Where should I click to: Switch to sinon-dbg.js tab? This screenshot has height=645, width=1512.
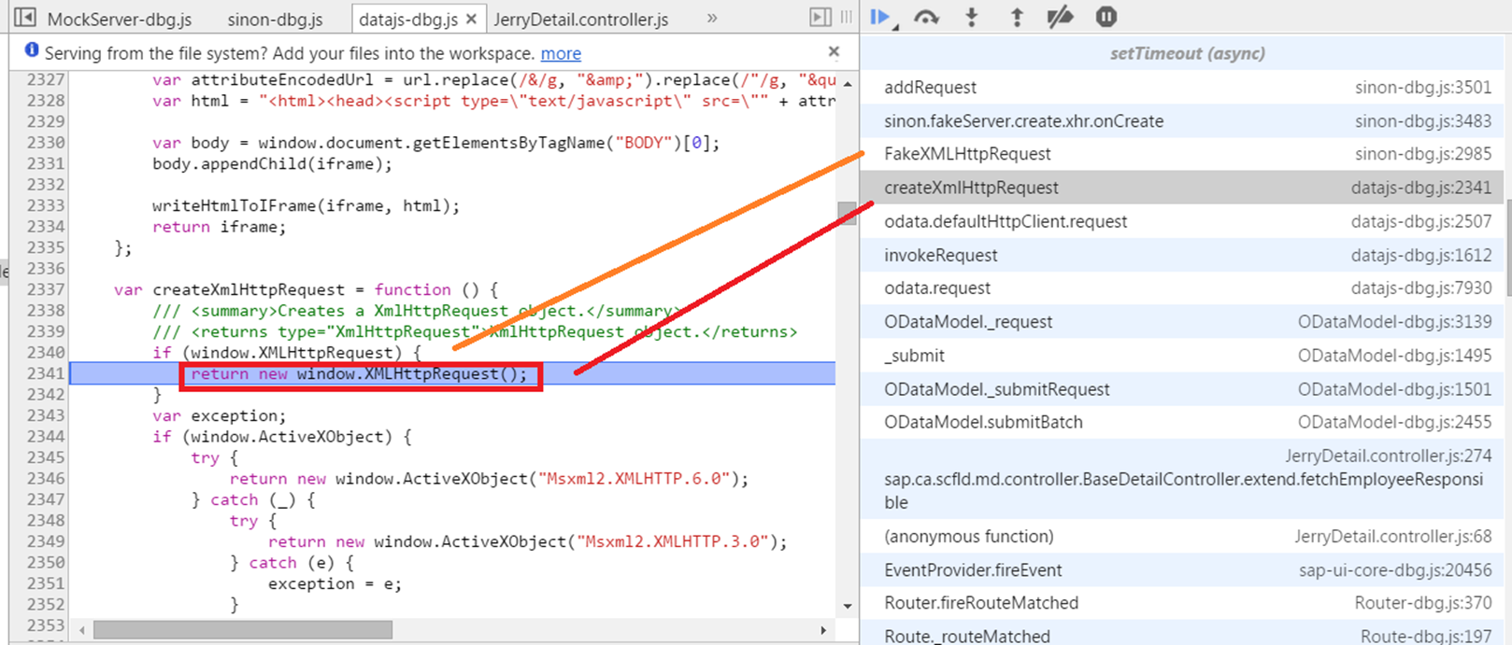pyautogui.click(x=275, y=19)
